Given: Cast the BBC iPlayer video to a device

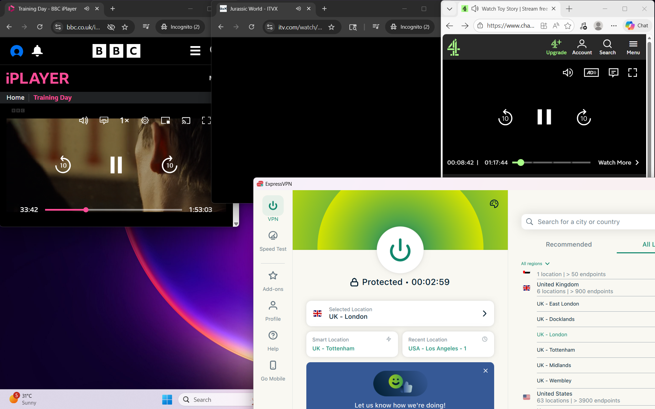Looking at the screenshot, I should click(186, 120).
